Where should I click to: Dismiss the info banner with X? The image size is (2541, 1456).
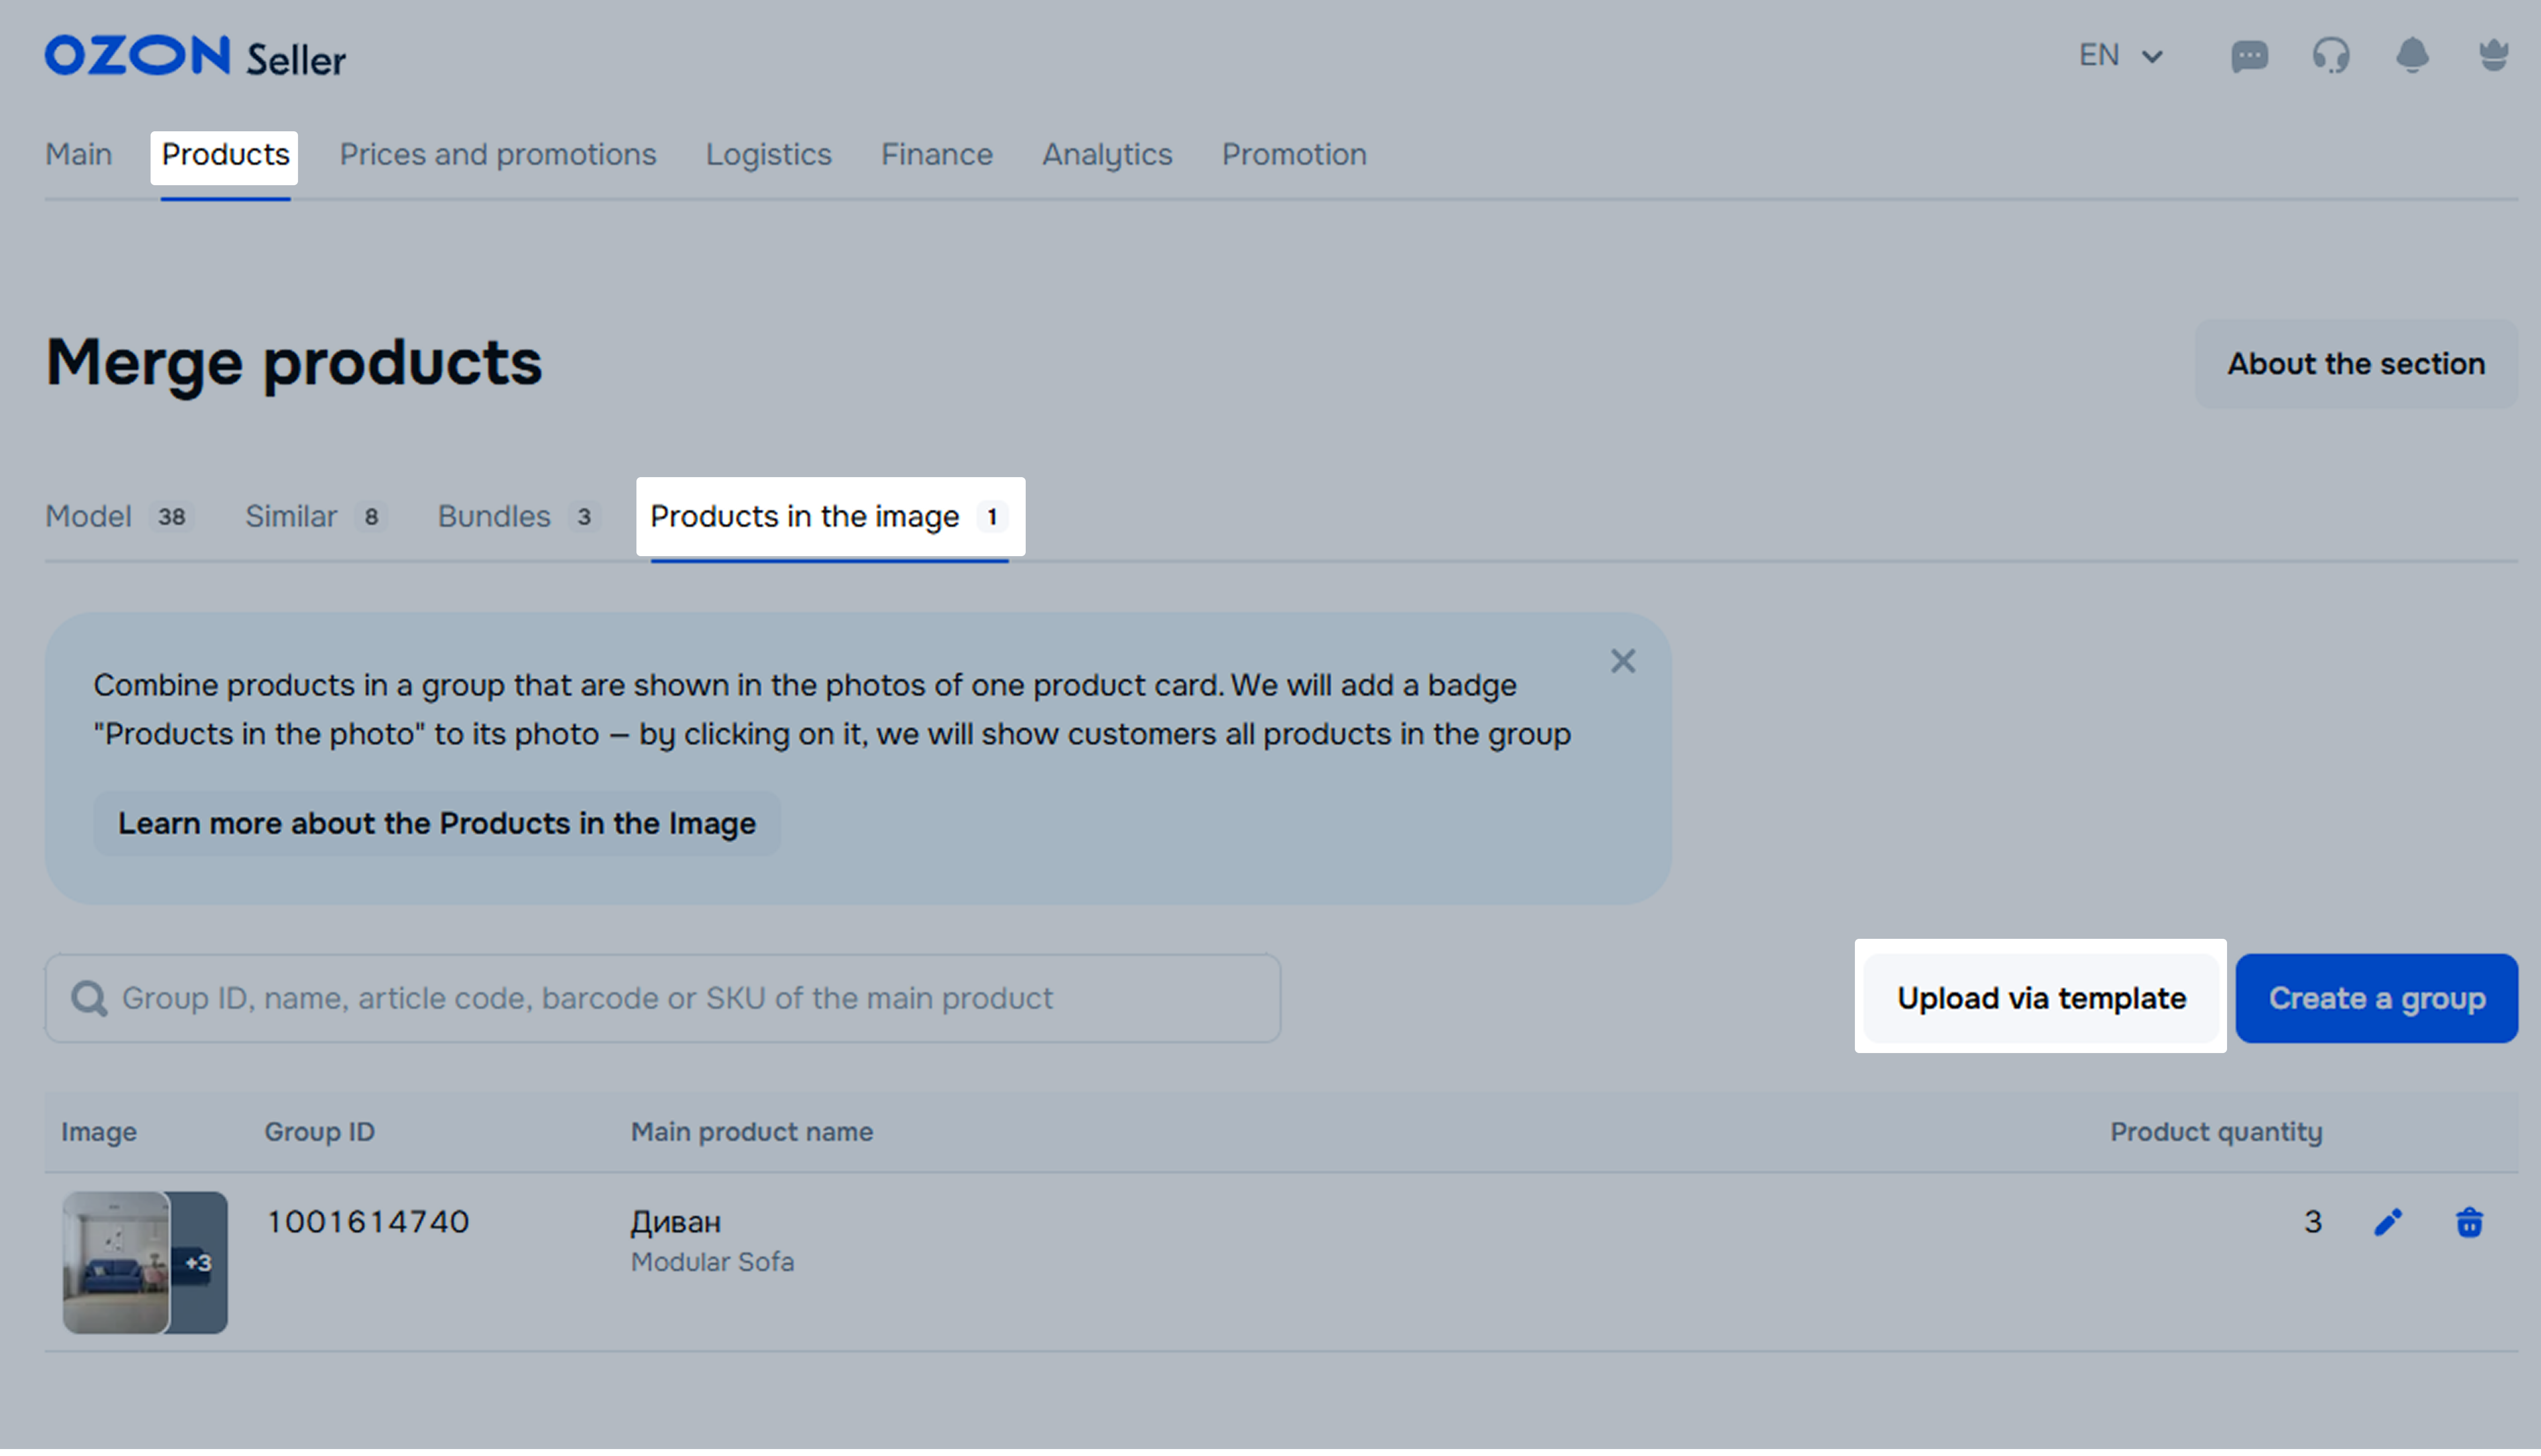coord(1622,661)
